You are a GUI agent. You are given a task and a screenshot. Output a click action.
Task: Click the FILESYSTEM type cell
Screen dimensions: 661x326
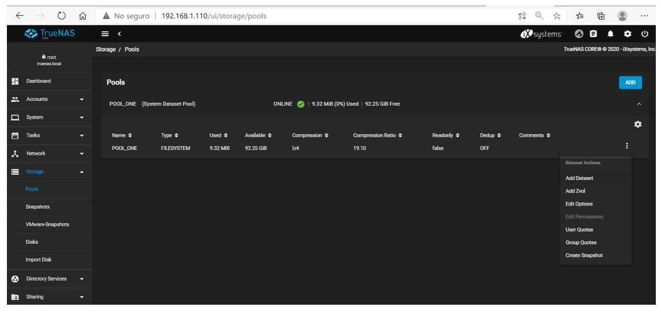pos(175,148)
